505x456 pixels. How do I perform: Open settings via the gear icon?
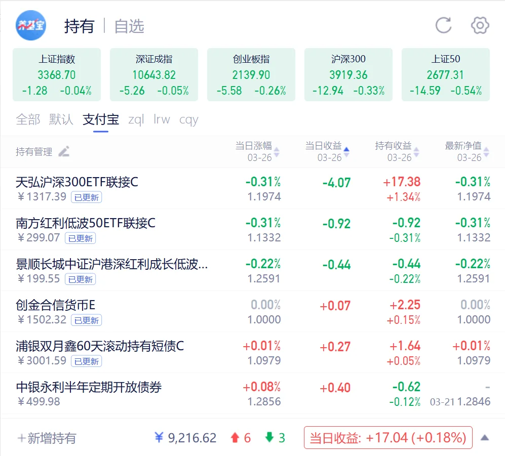480,25
